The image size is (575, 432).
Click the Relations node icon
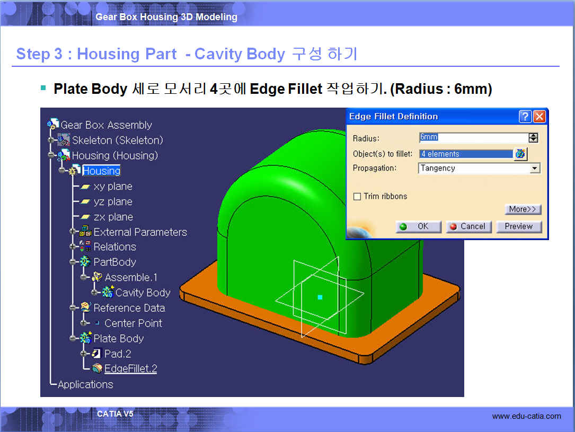pos(85,246)
